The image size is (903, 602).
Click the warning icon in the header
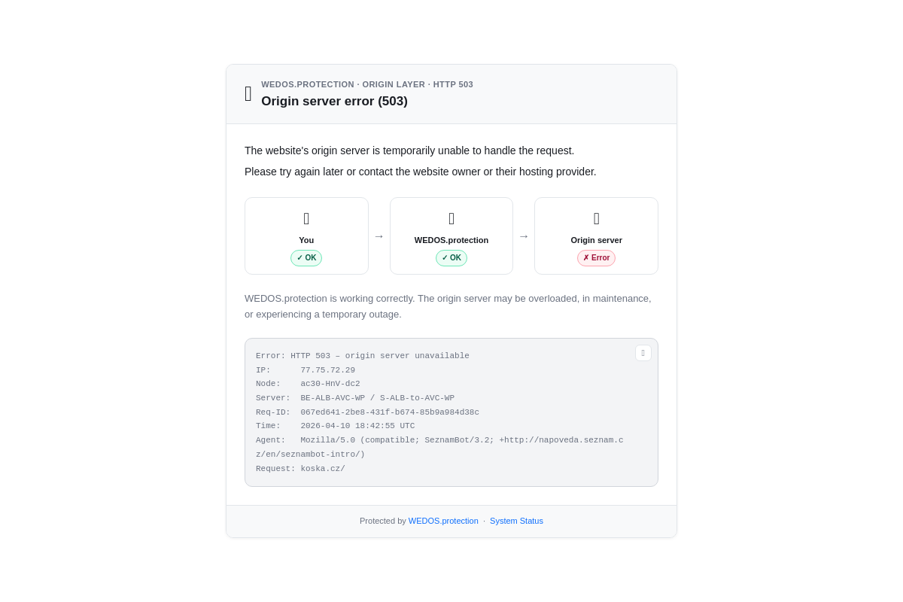pyautogui.click(x=248, y=94)
